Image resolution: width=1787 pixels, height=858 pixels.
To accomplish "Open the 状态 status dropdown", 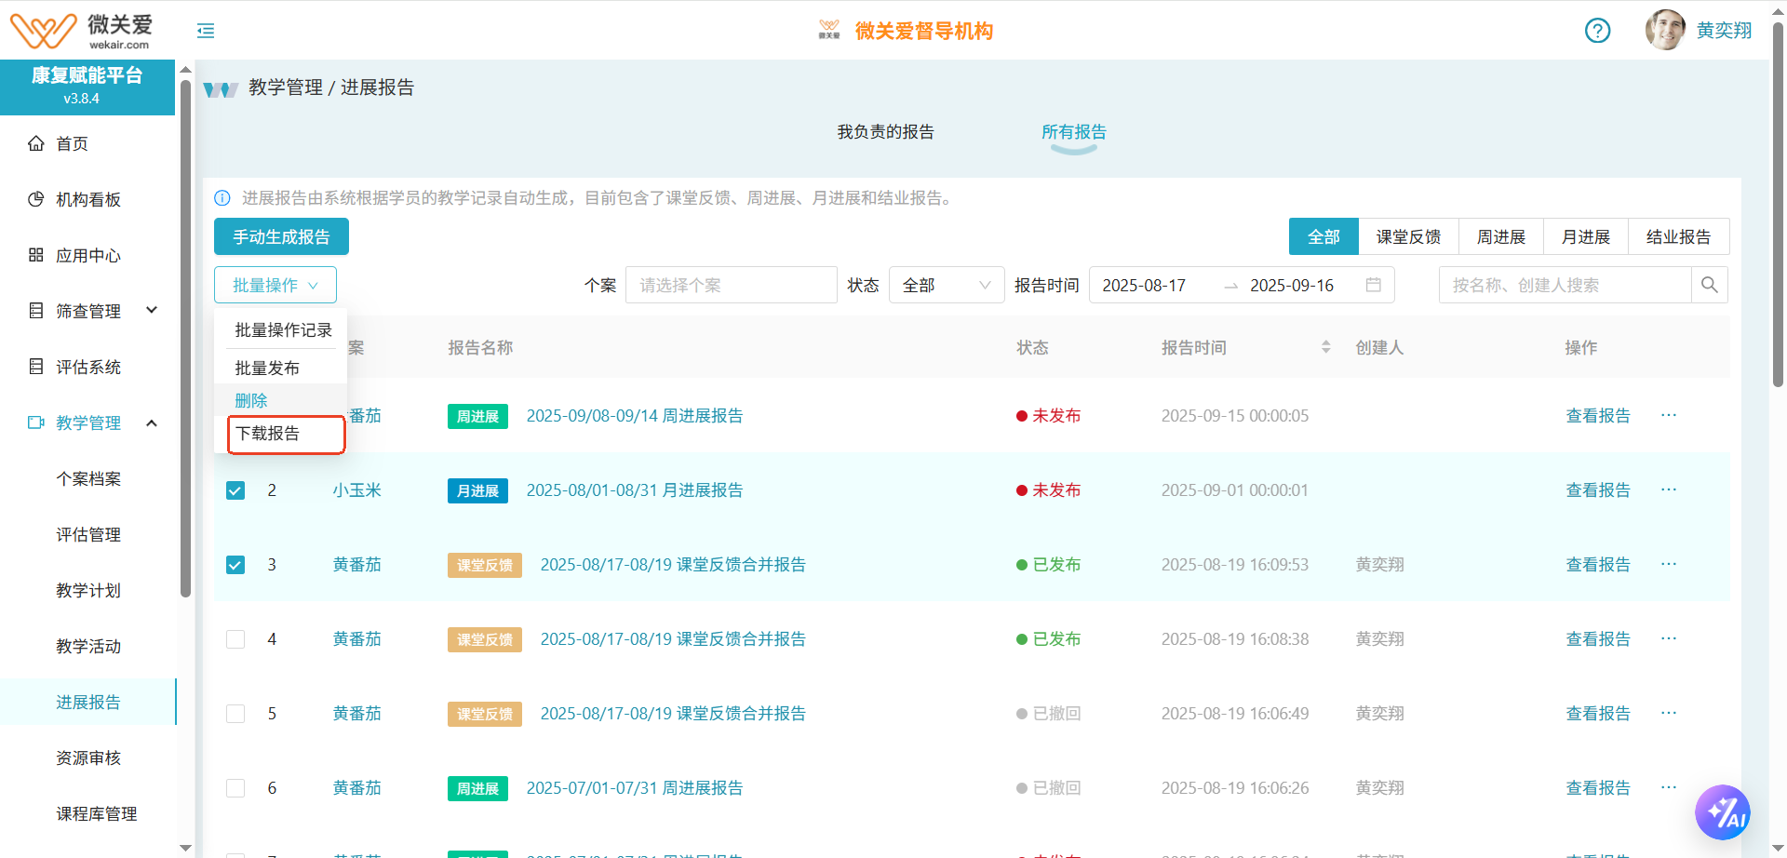I will click(946, 285).
